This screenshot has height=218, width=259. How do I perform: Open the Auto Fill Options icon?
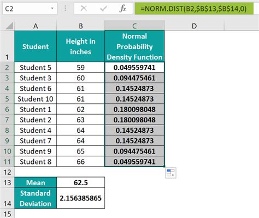coord(170,173)
